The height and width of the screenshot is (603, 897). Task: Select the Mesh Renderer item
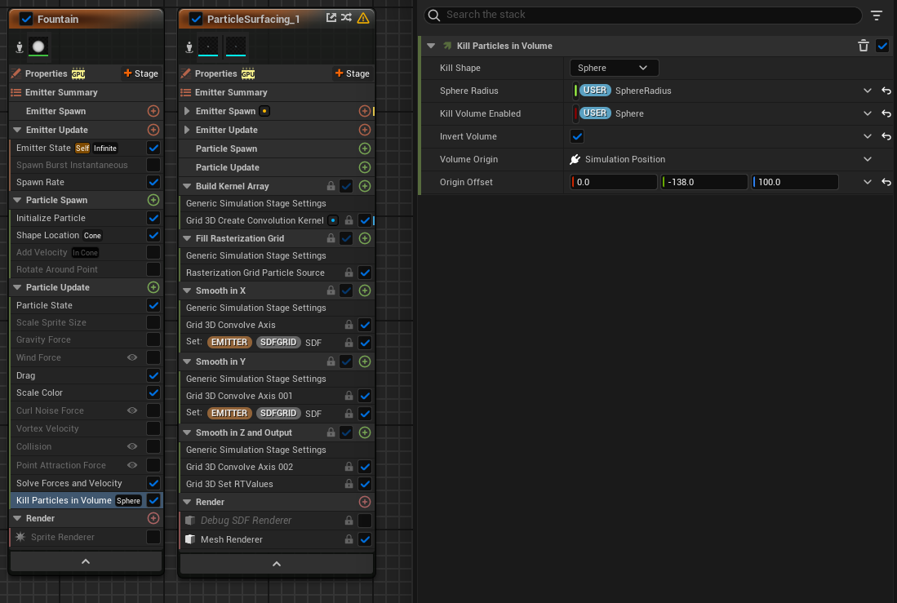pyautogui.click(x=232, y=539)
